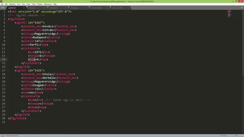Open the File menu
Viewport: 244px width, 137px height.
[2, 4]
